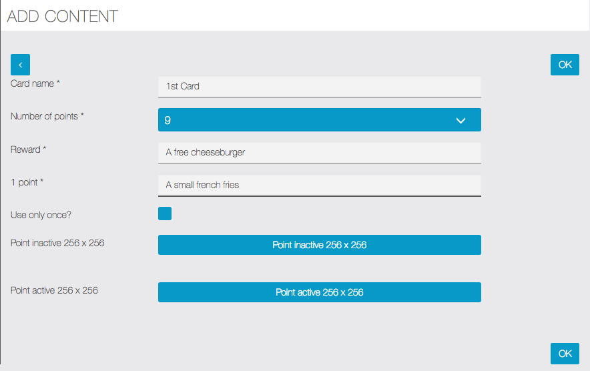This screenshot has height=371, width=590.
Task: Select the value 9 in points selector
Action: (x=168, y=120)
